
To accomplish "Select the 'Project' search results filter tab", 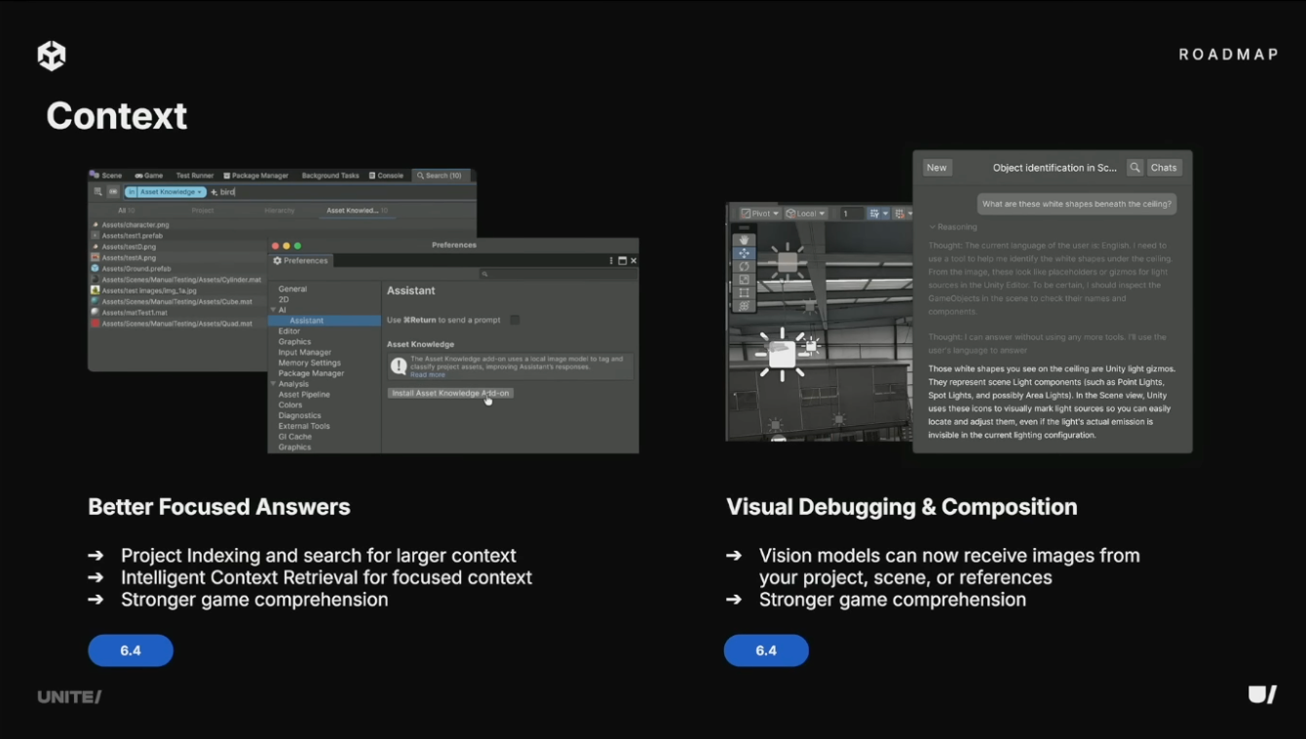I will tap(203, 211).
